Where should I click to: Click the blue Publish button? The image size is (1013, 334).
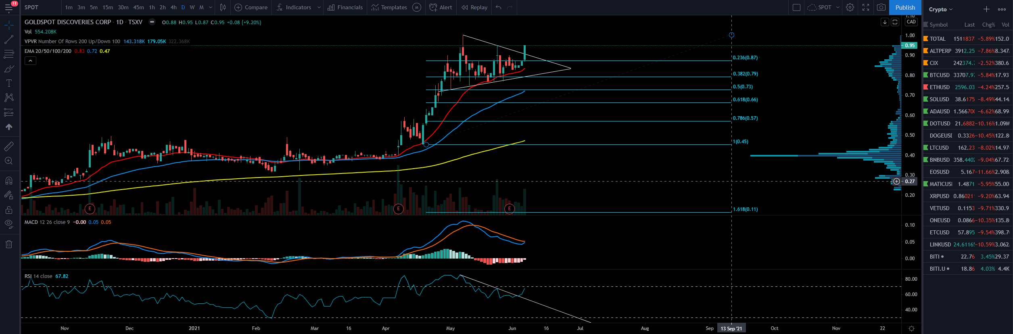point(905,7)
